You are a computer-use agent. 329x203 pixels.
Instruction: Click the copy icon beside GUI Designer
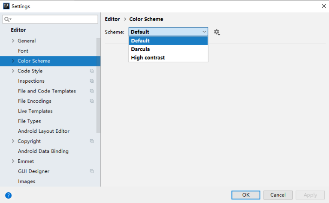91,171
